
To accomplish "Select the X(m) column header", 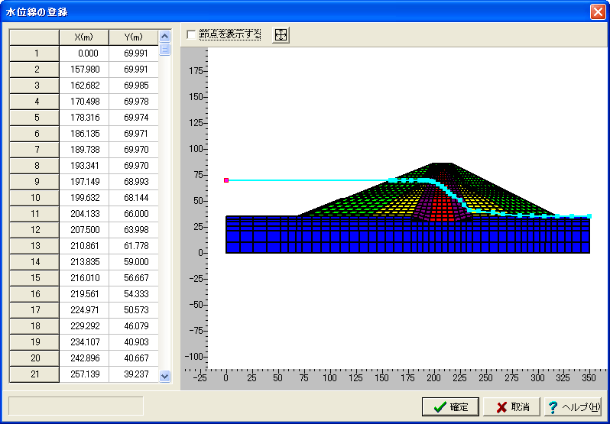I will tap(84, 37).
